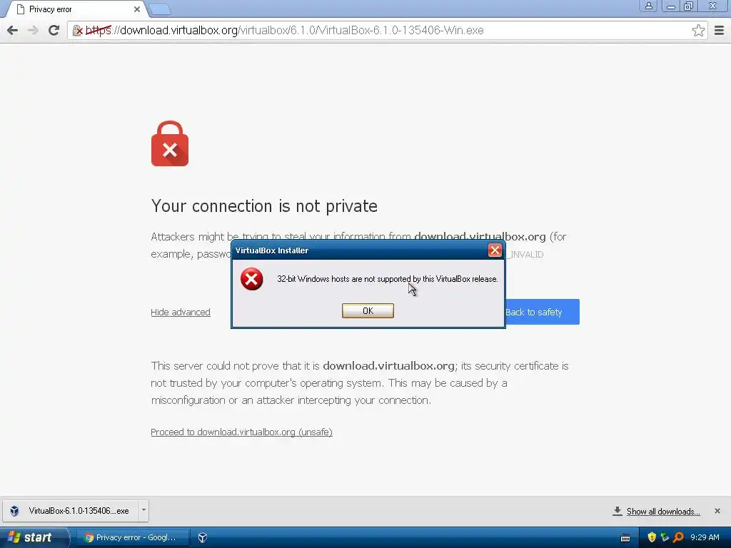Expand the VirtualBox download item dropdown arrow

point(143,510)
